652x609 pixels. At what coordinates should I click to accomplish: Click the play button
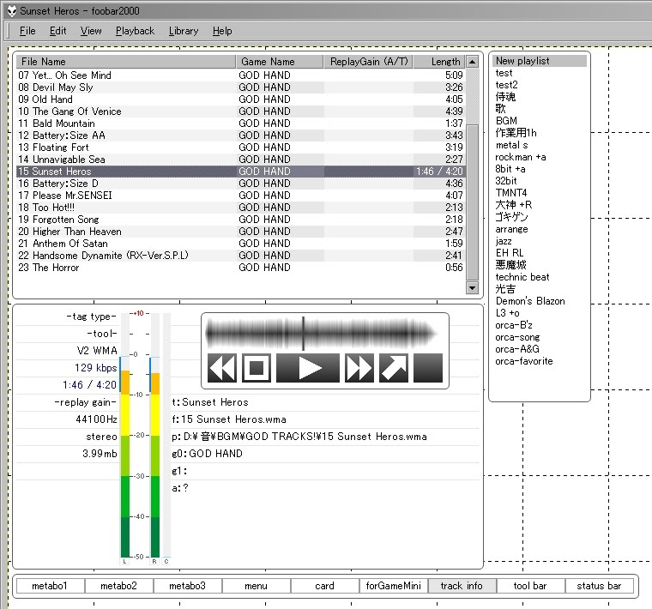308,368
